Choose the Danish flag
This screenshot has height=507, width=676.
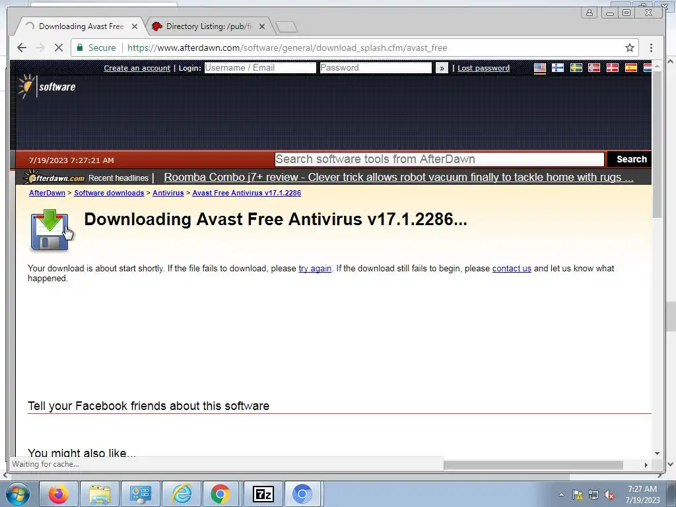pos(612,68)
